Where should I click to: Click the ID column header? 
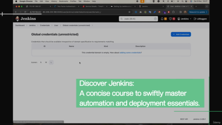[x=44, y=46]
